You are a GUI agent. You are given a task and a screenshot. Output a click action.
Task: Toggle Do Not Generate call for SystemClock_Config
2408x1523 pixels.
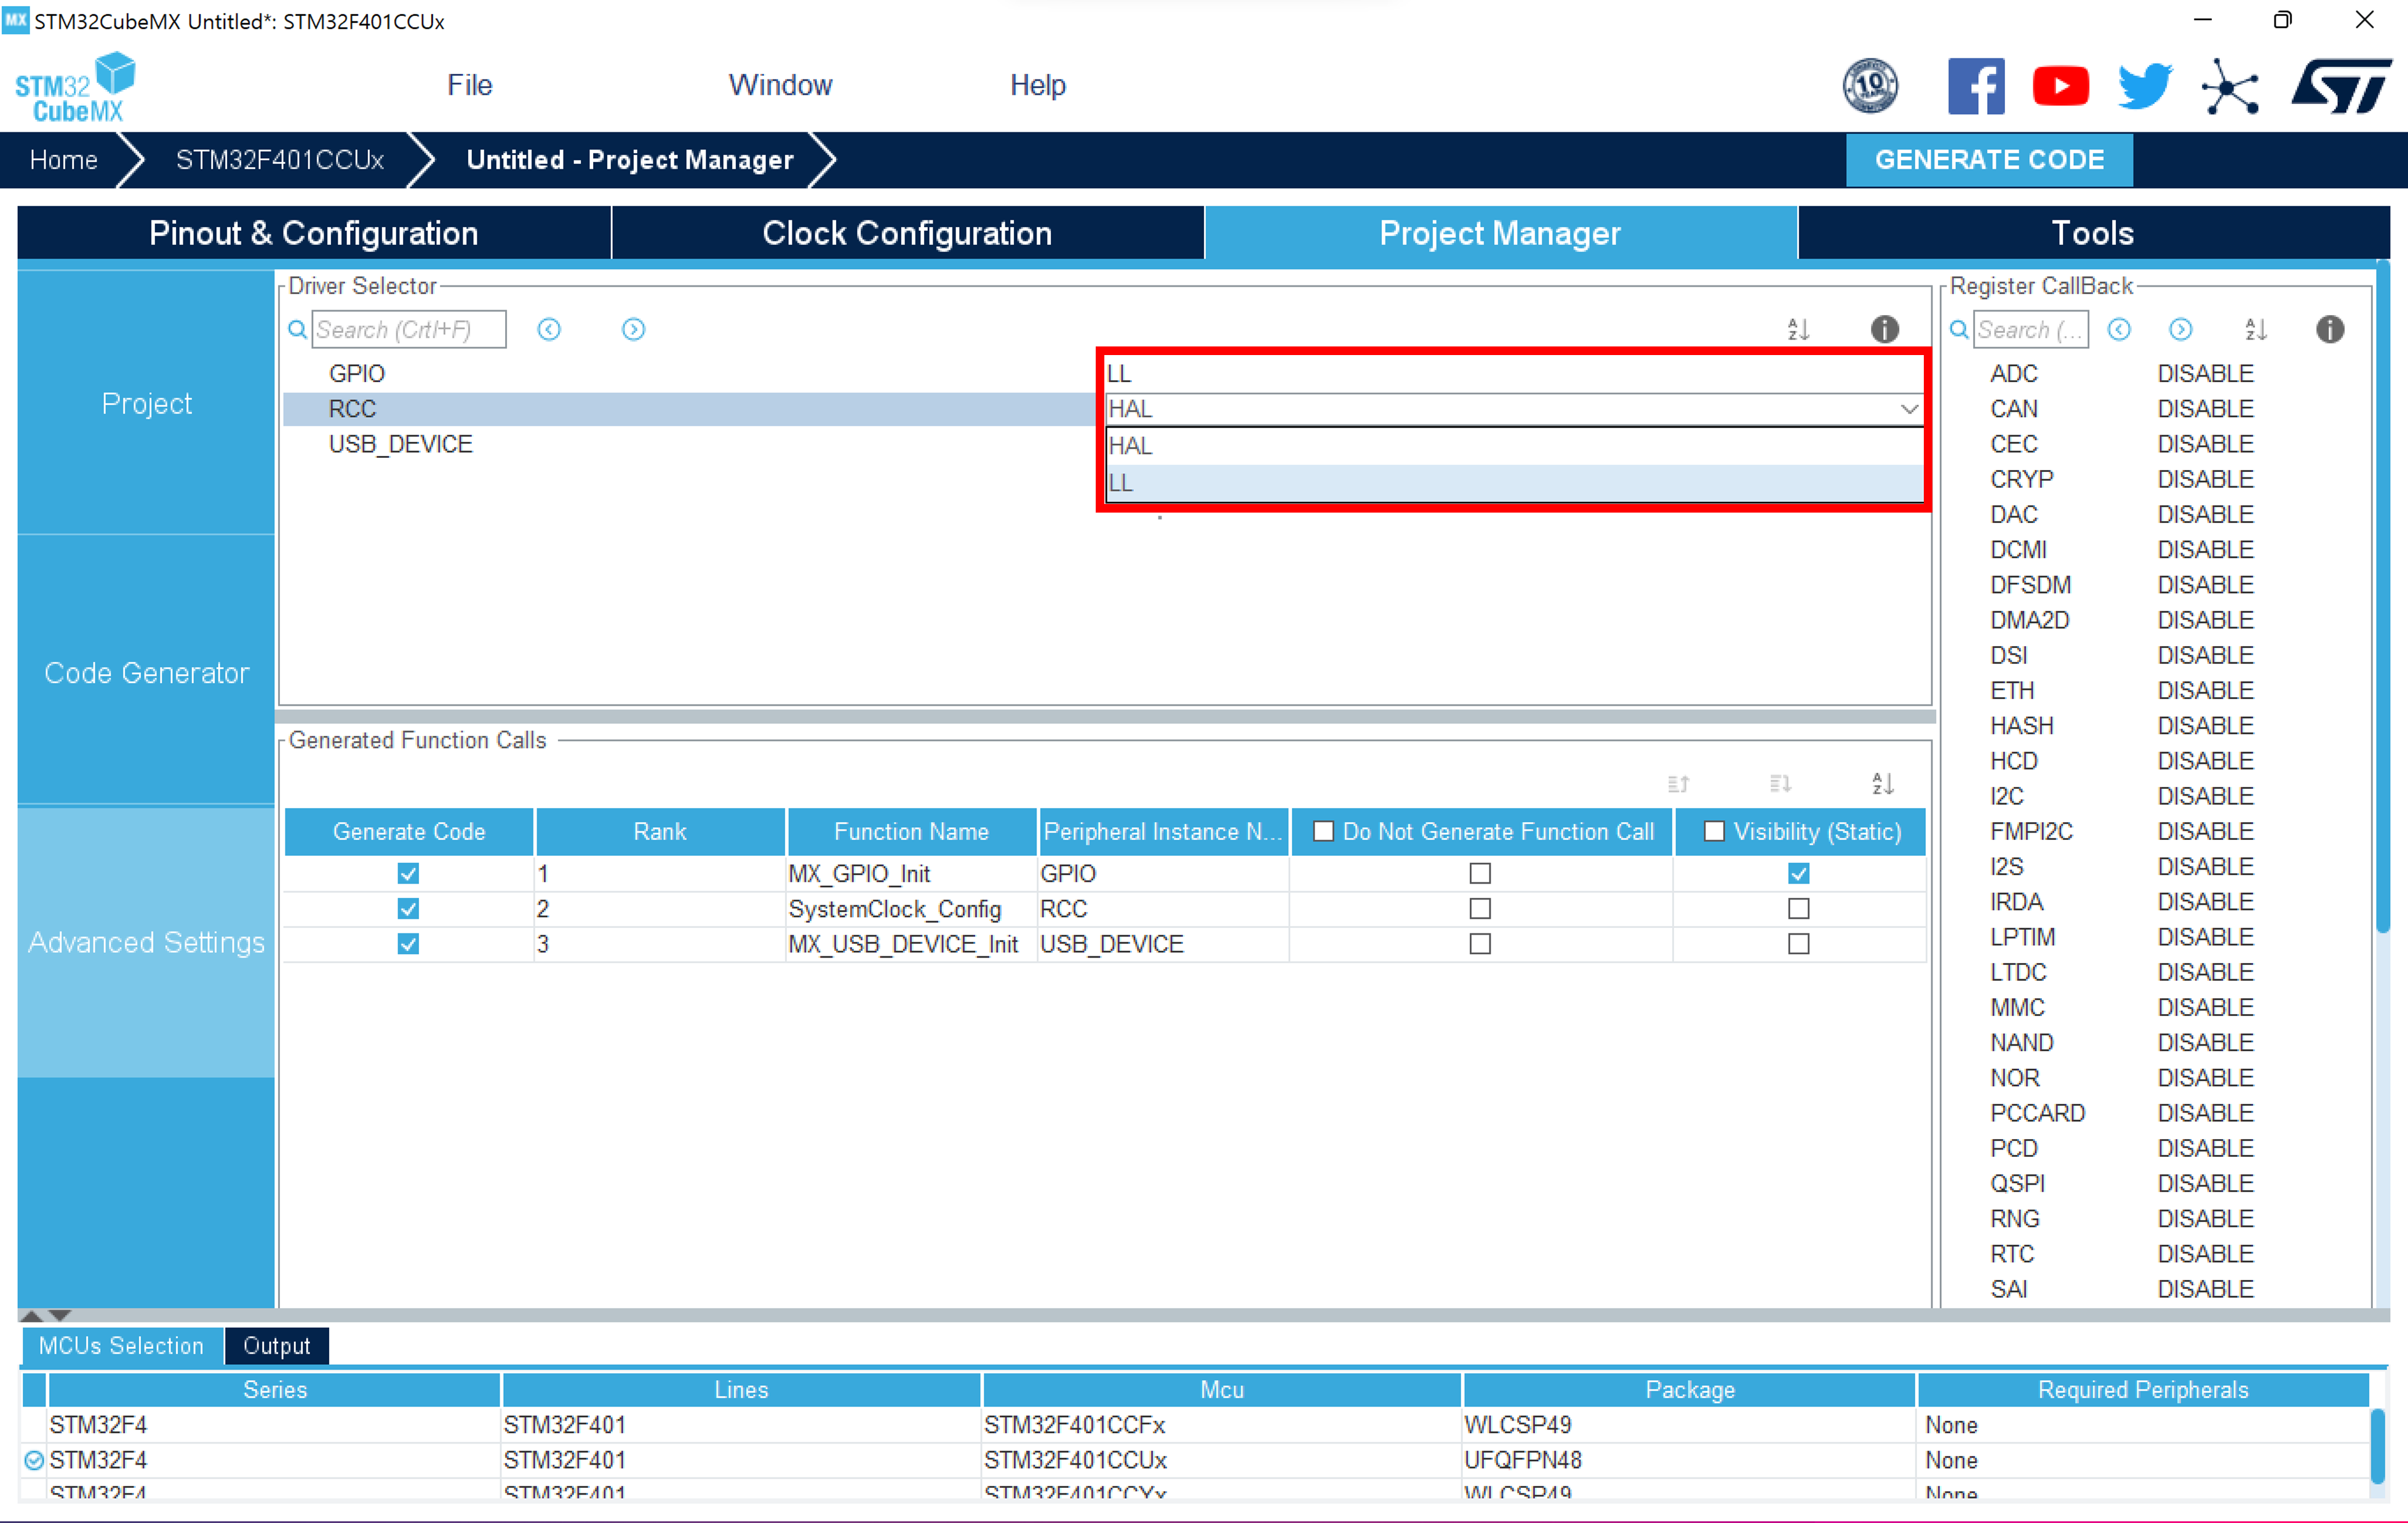[1480, 908]
